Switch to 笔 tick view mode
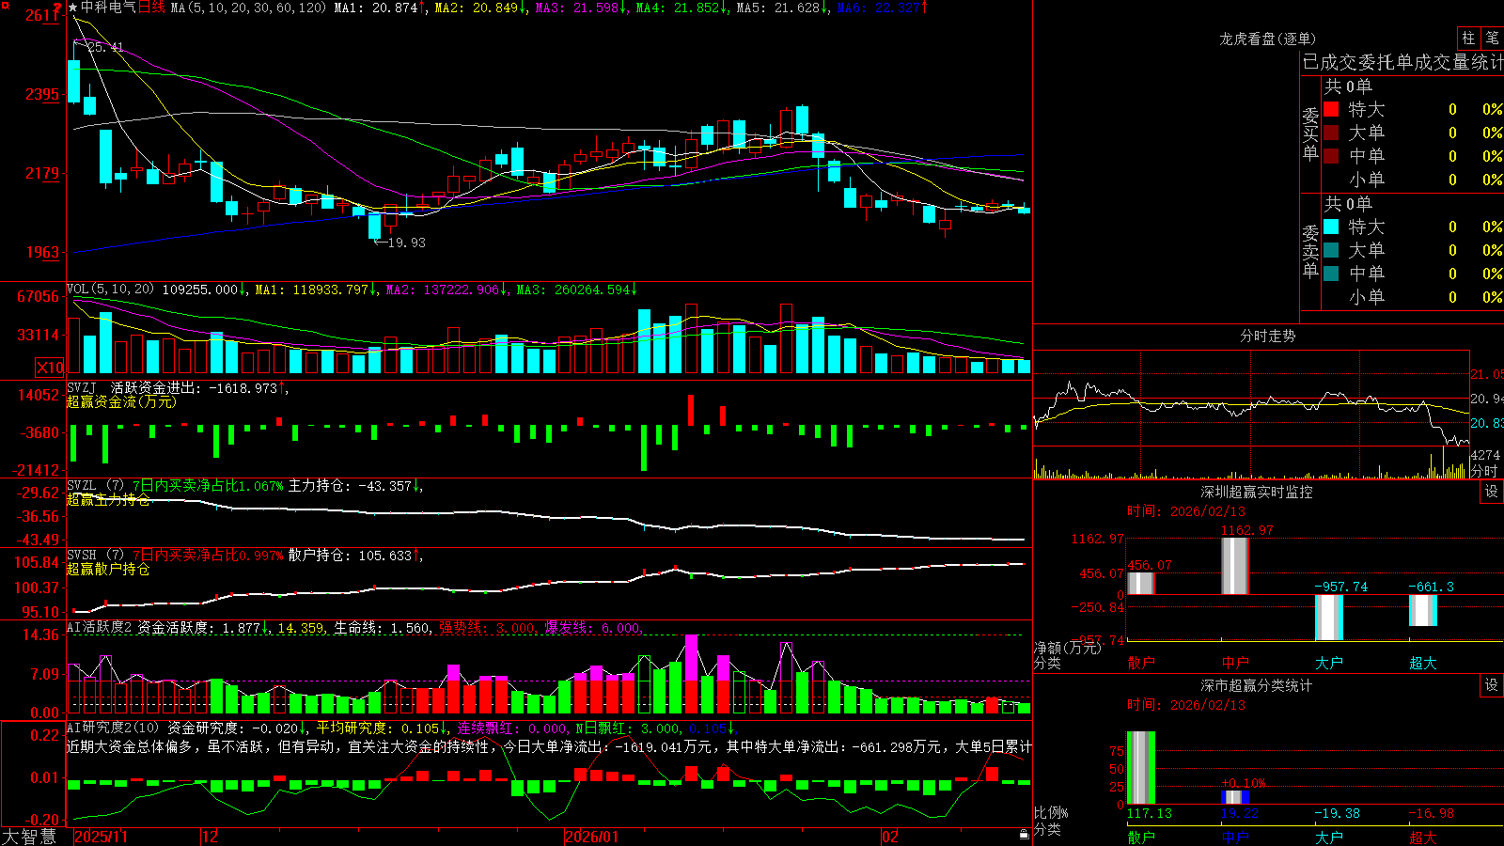Image resolution: width=1504 pixels, height=846 pixels. coord(1493,38)
